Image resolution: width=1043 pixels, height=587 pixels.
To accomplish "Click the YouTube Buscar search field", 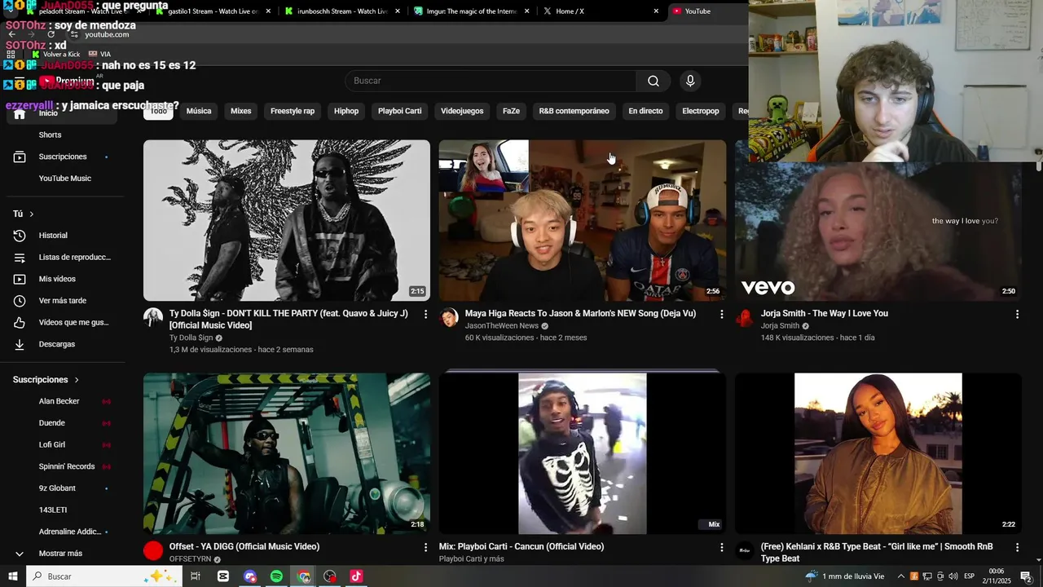I will click(x=491, y=81).
